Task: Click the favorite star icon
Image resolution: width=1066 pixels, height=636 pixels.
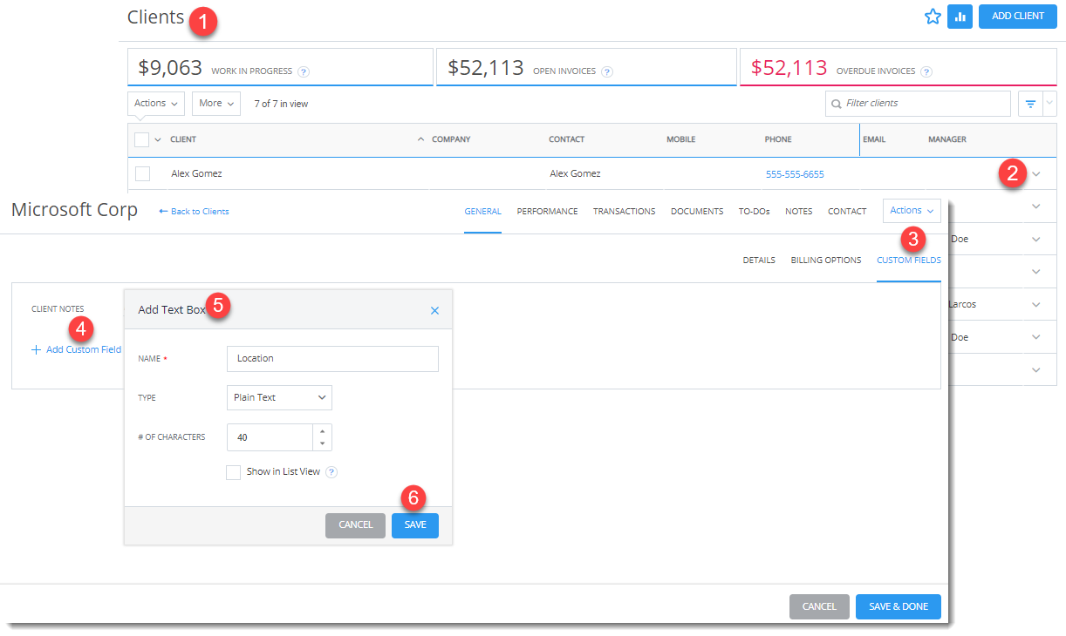Action: 933,17
